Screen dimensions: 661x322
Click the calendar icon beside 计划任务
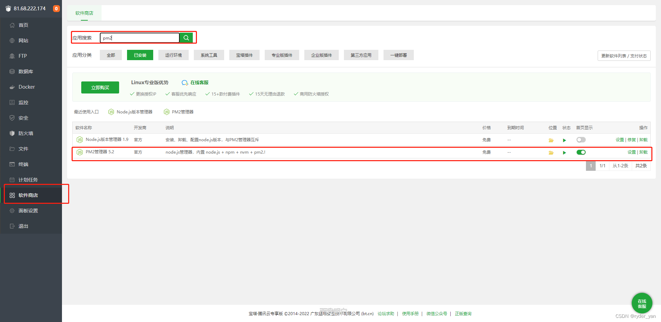12,180
